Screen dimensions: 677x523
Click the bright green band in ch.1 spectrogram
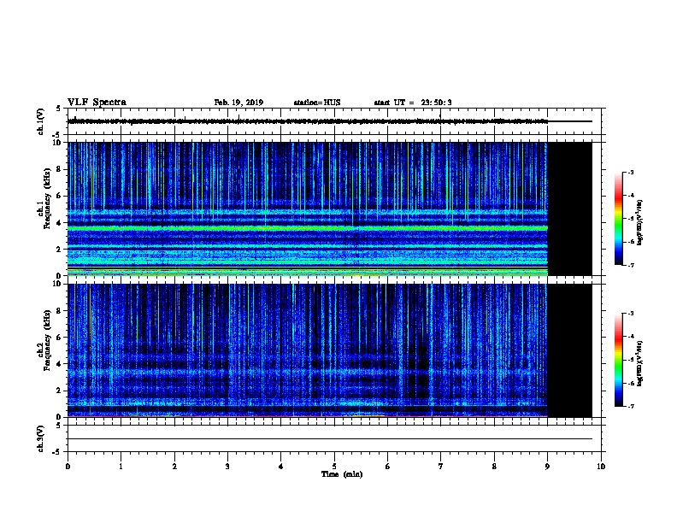pyautogui.click(x=308, y=228)
